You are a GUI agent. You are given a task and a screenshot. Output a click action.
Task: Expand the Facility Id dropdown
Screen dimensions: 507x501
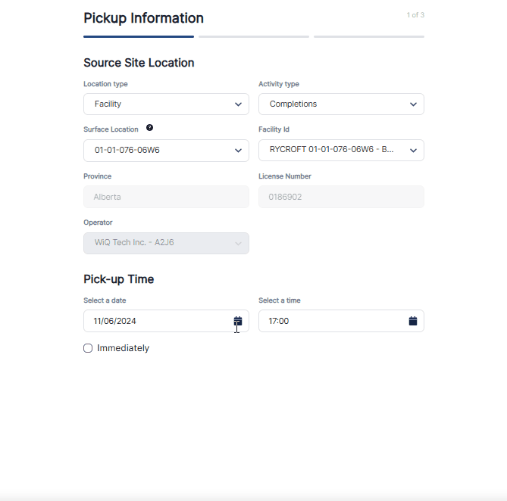[x=341, y=150]
